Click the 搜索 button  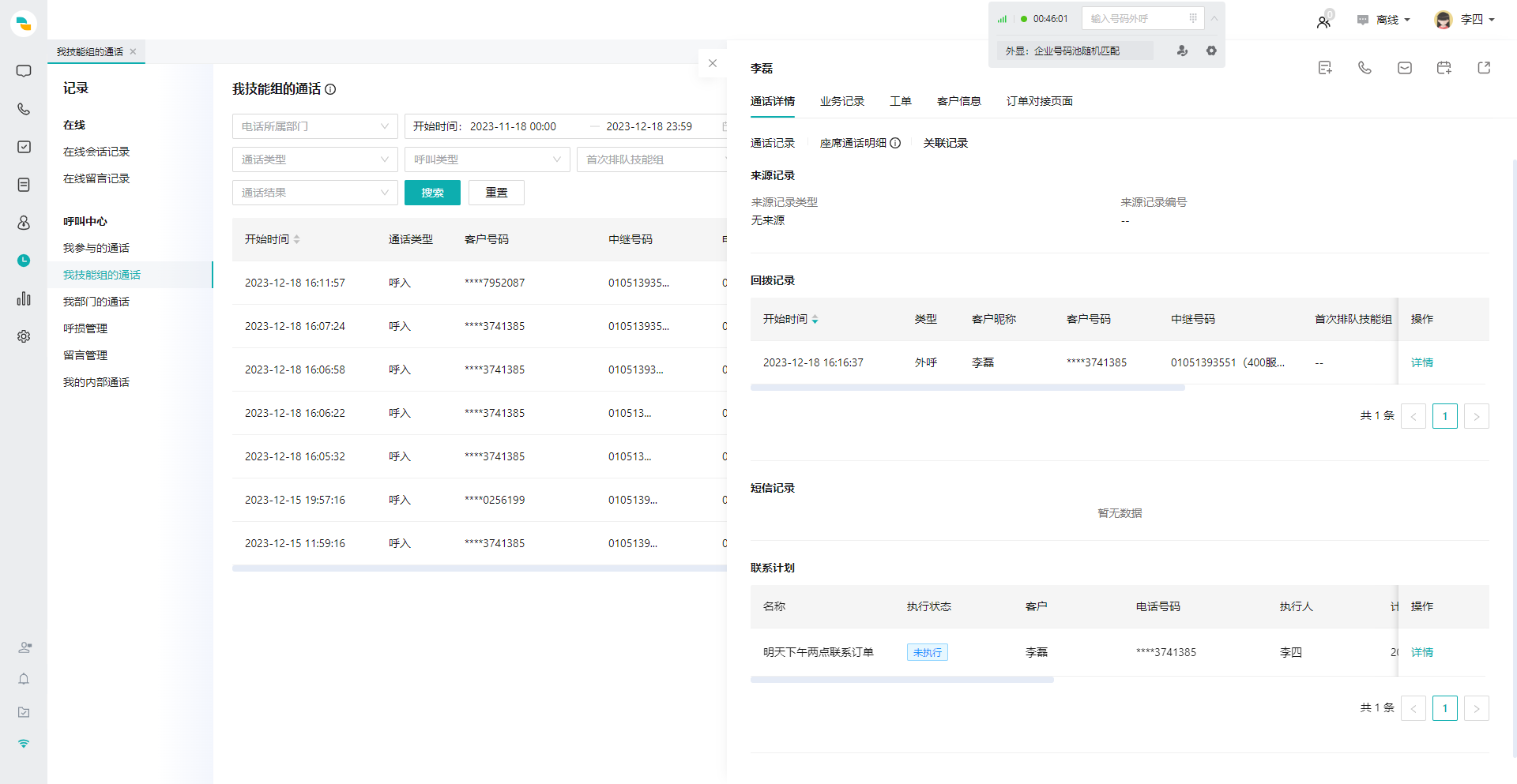click(x=432, y=193)
